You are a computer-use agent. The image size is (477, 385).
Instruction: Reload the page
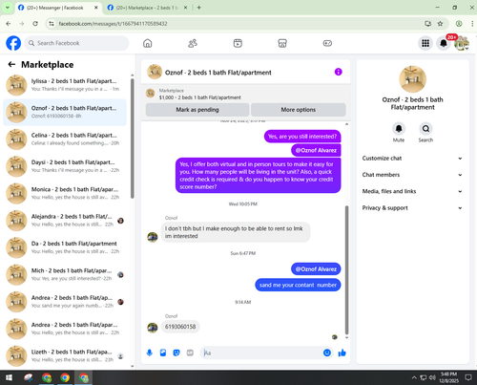35,24
